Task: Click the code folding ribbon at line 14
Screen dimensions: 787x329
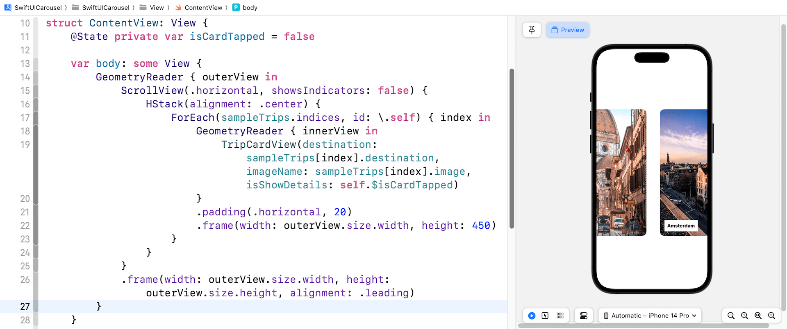Action: 36,77
